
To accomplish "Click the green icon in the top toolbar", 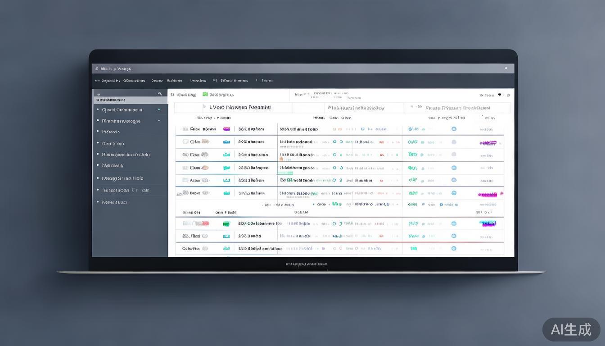I will click(205, 95).
